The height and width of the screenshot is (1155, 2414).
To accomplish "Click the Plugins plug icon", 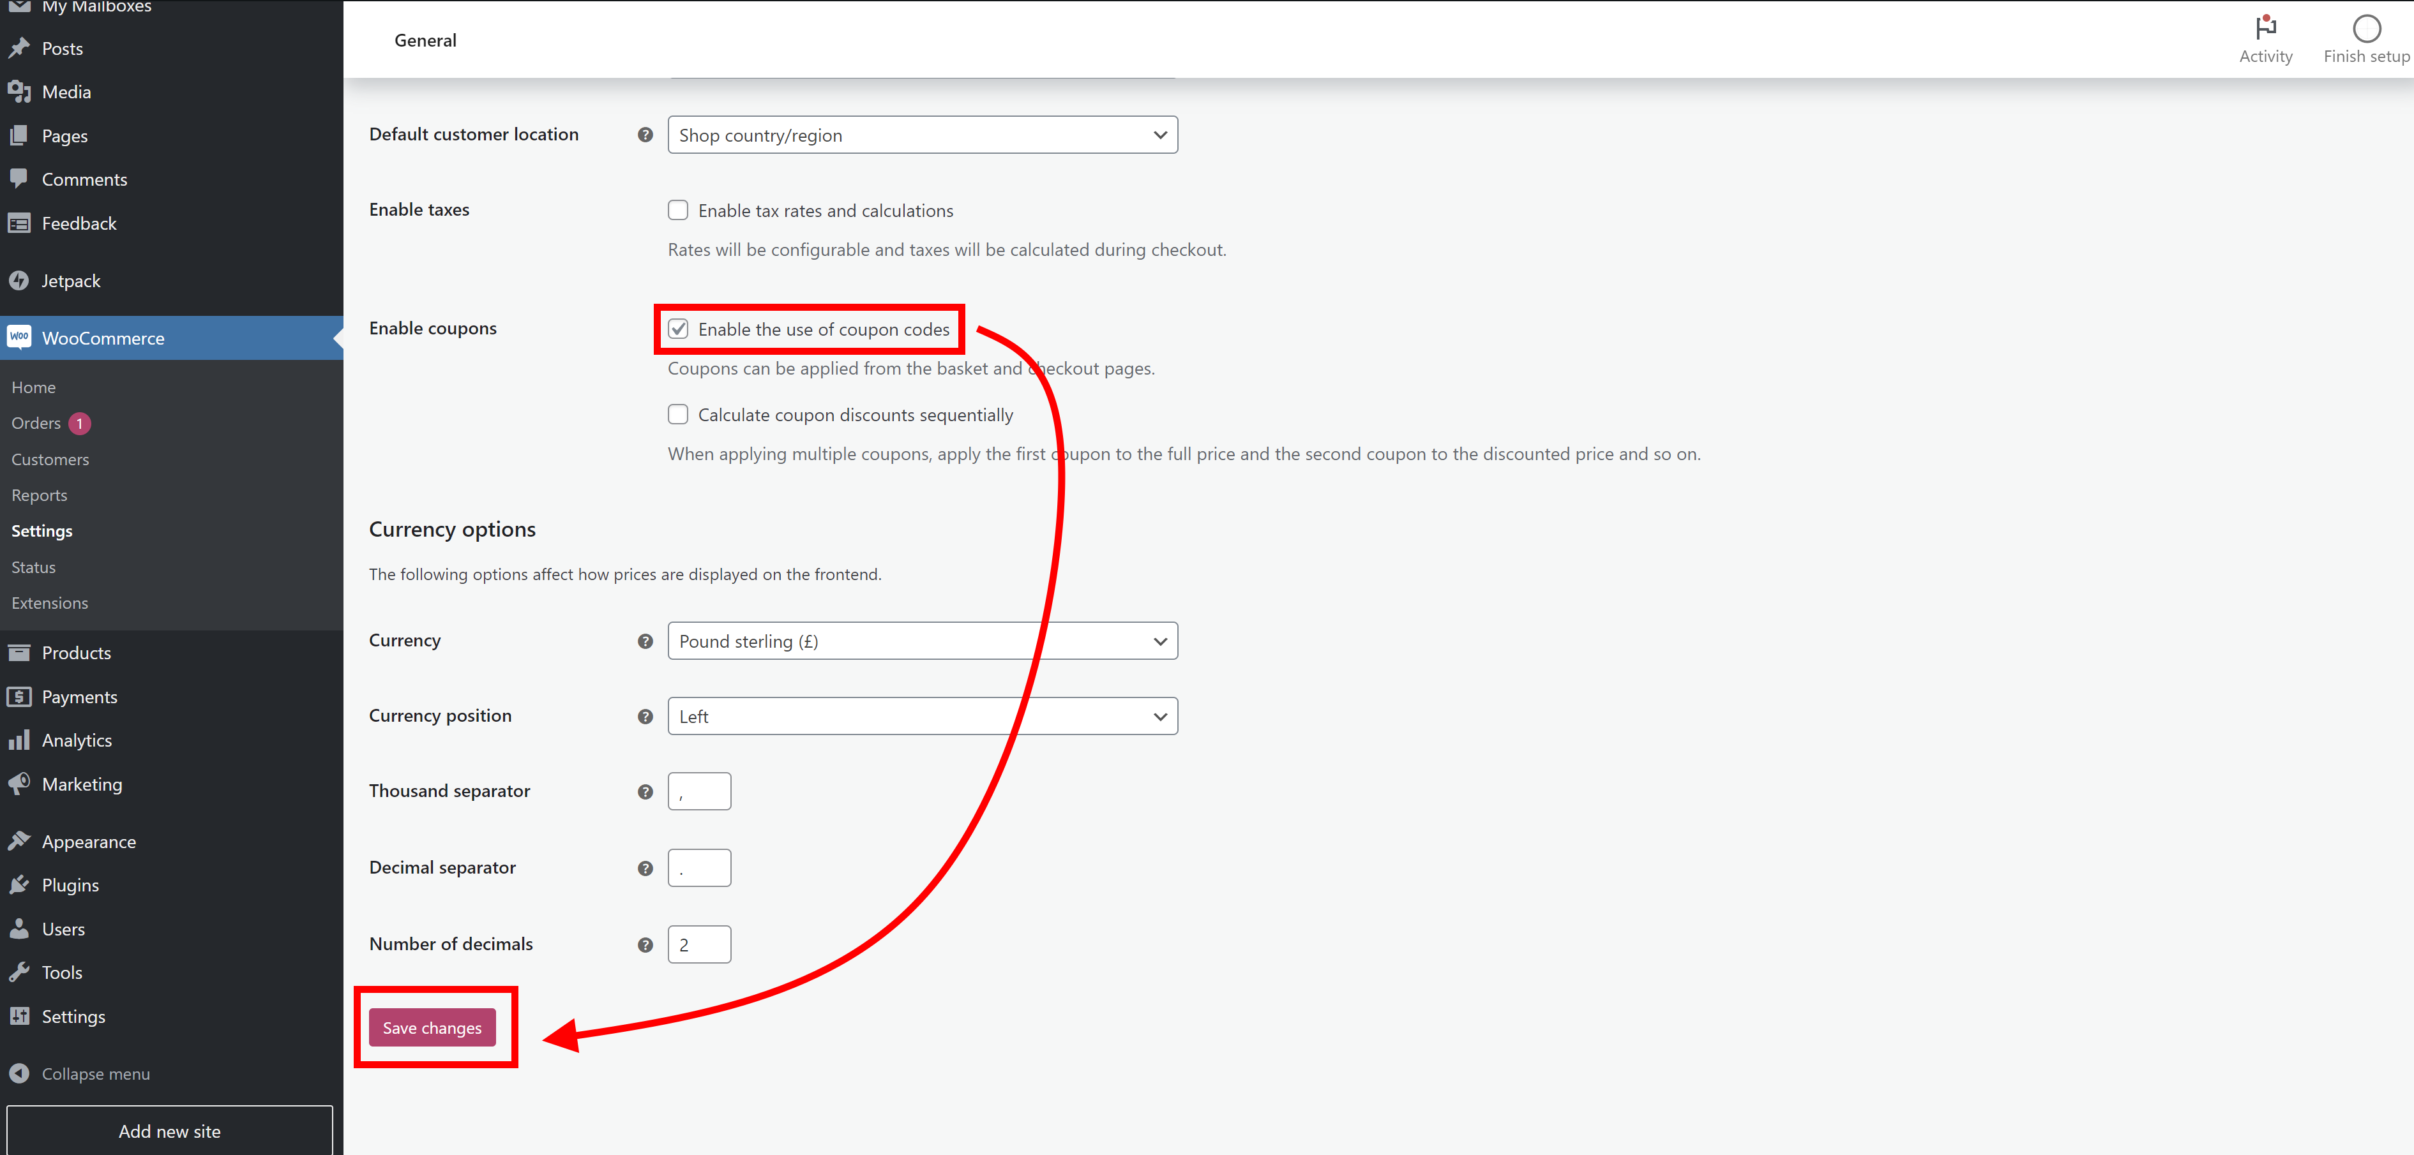I will click(19, 884).
